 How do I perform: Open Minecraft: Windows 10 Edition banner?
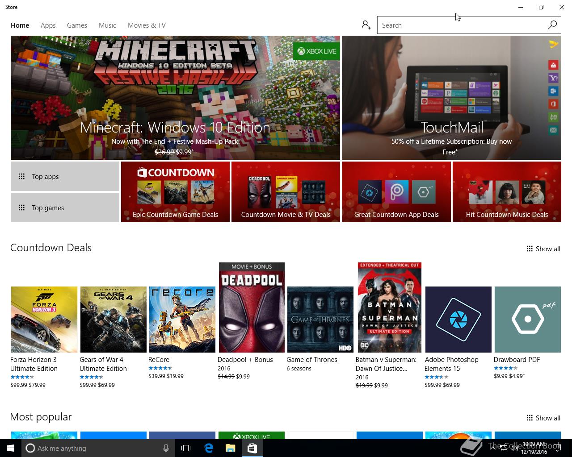175,98
